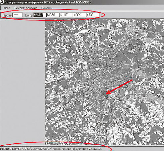The width and height of the screenshot is (164, 151).
Task: Click the фруктовая улица 22 address in the status bar
Action: [88, 149]
